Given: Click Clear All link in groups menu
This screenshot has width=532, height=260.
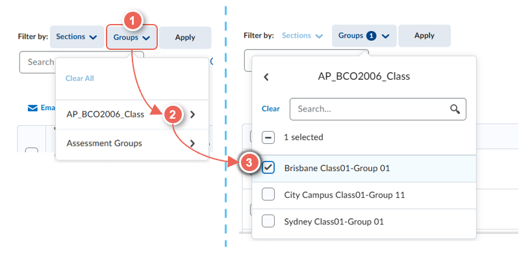Looking at the screenshot, I should tap(80, 78).
